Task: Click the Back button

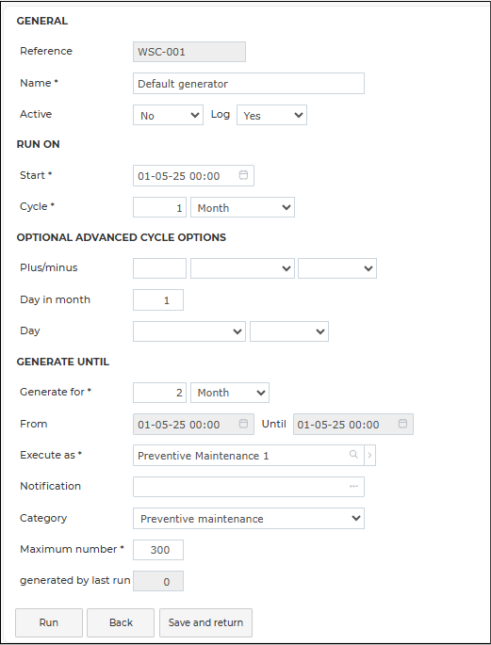Action: (121, 622)
